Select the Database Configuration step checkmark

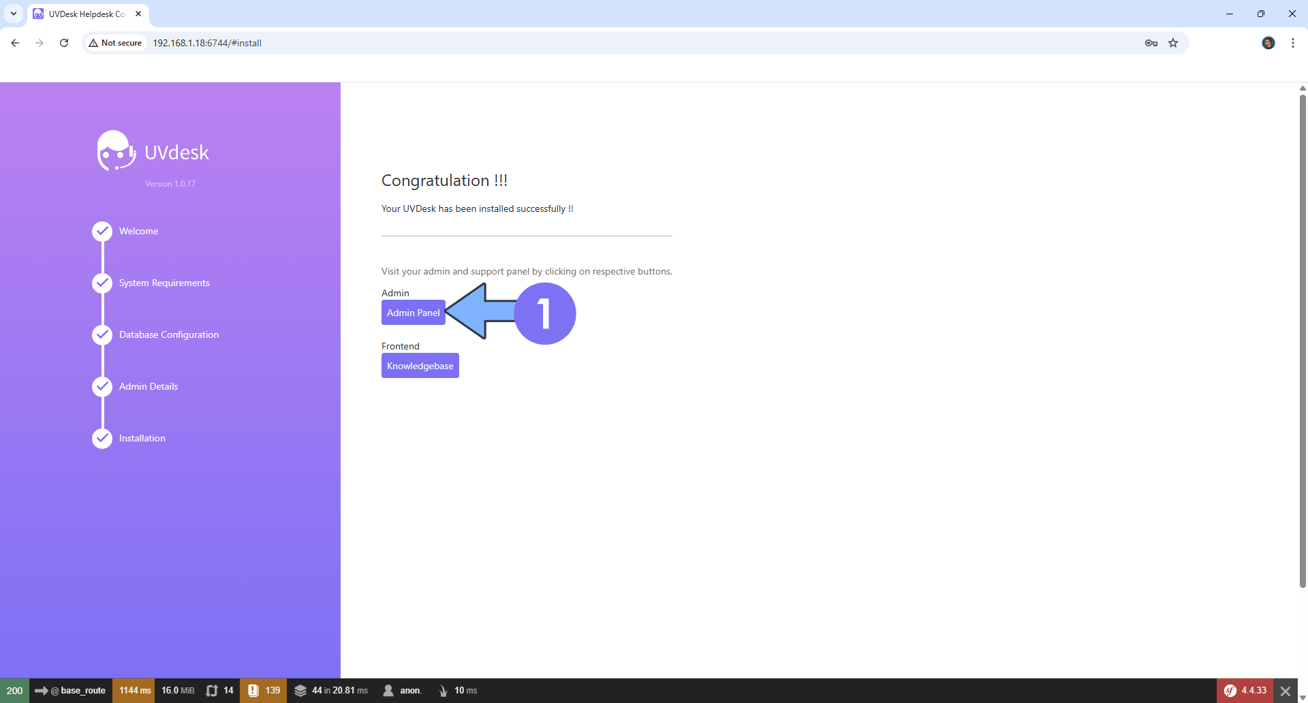[x=102, y=335]
